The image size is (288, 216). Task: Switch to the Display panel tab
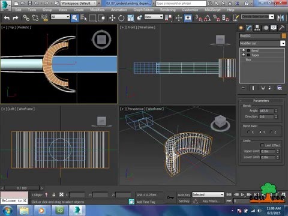click(274, 28)
